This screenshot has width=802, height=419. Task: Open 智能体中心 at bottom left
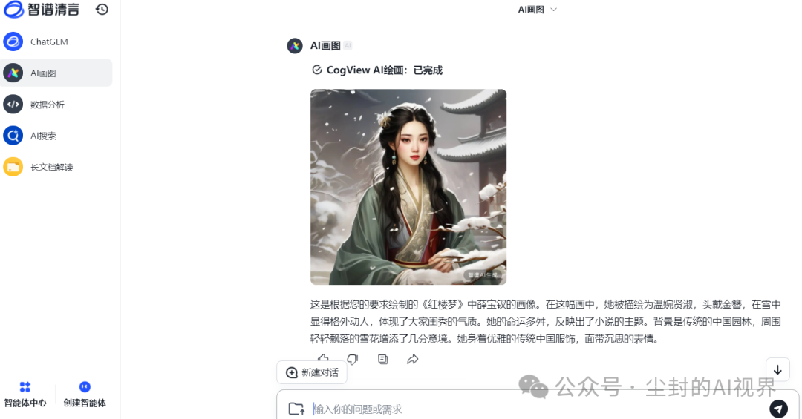25,394
